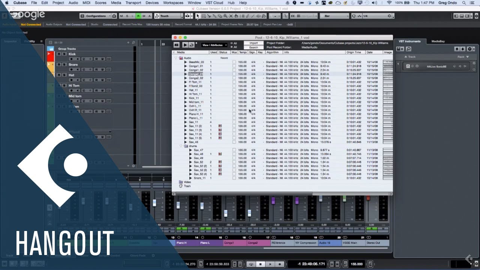Click the Wi-Fi status icon
480x270 pixels.
389,3
